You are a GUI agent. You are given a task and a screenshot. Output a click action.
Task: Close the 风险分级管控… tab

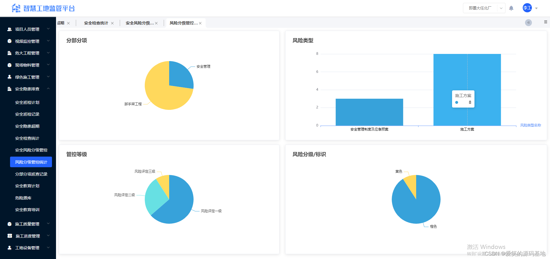coord(200,23)
